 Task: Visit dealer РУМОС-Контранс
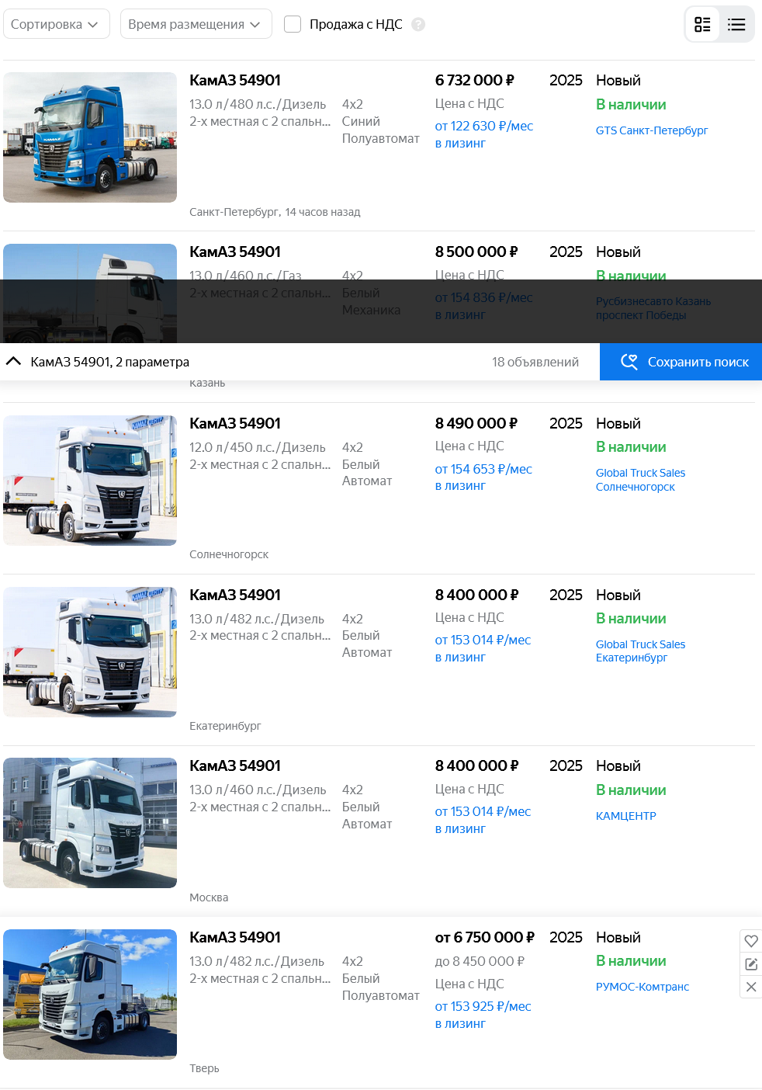click(643, 987)
